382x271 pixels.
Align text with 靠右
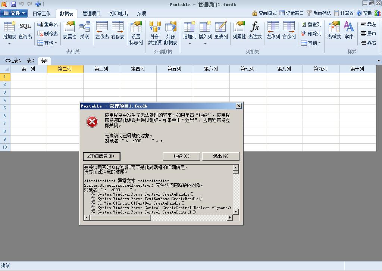point(368,43)
